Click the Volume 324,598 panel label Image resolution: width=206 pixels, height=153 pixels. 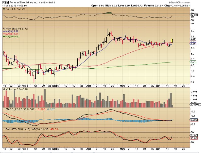point(17,89)
